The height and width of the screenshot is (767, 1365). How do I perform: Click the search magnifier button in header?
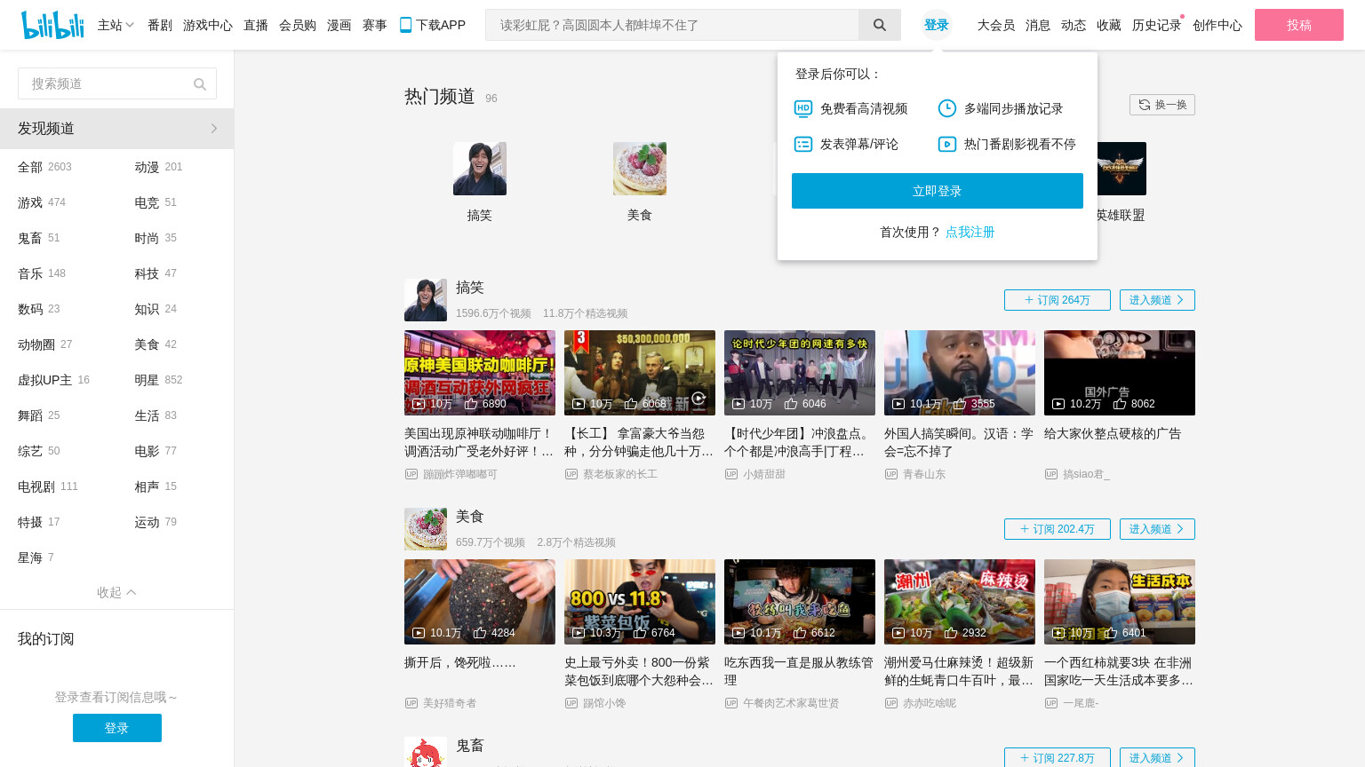coord(880,25)
